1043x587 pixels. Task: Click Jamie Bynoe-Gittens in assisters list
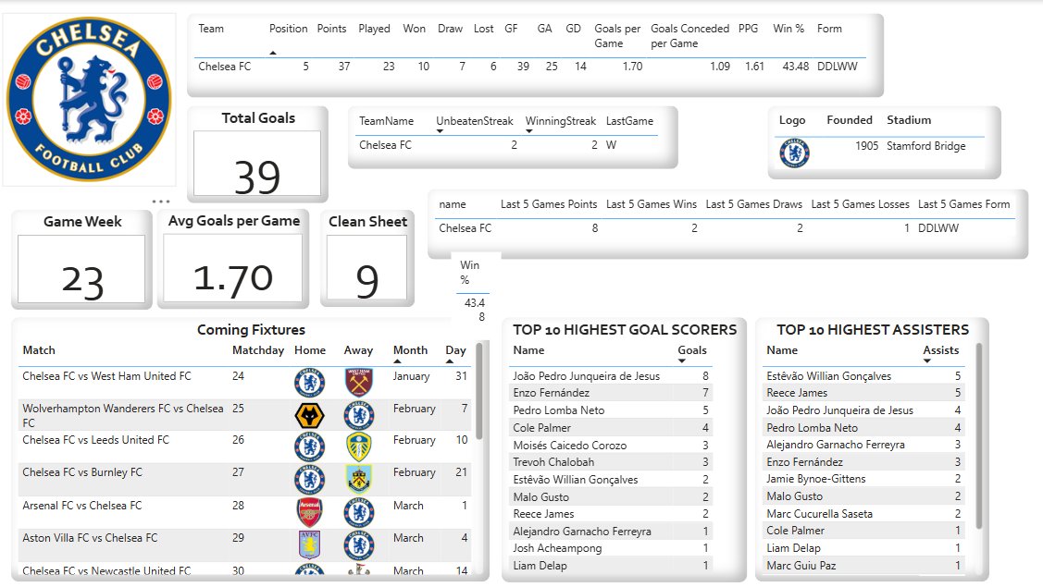815,479
